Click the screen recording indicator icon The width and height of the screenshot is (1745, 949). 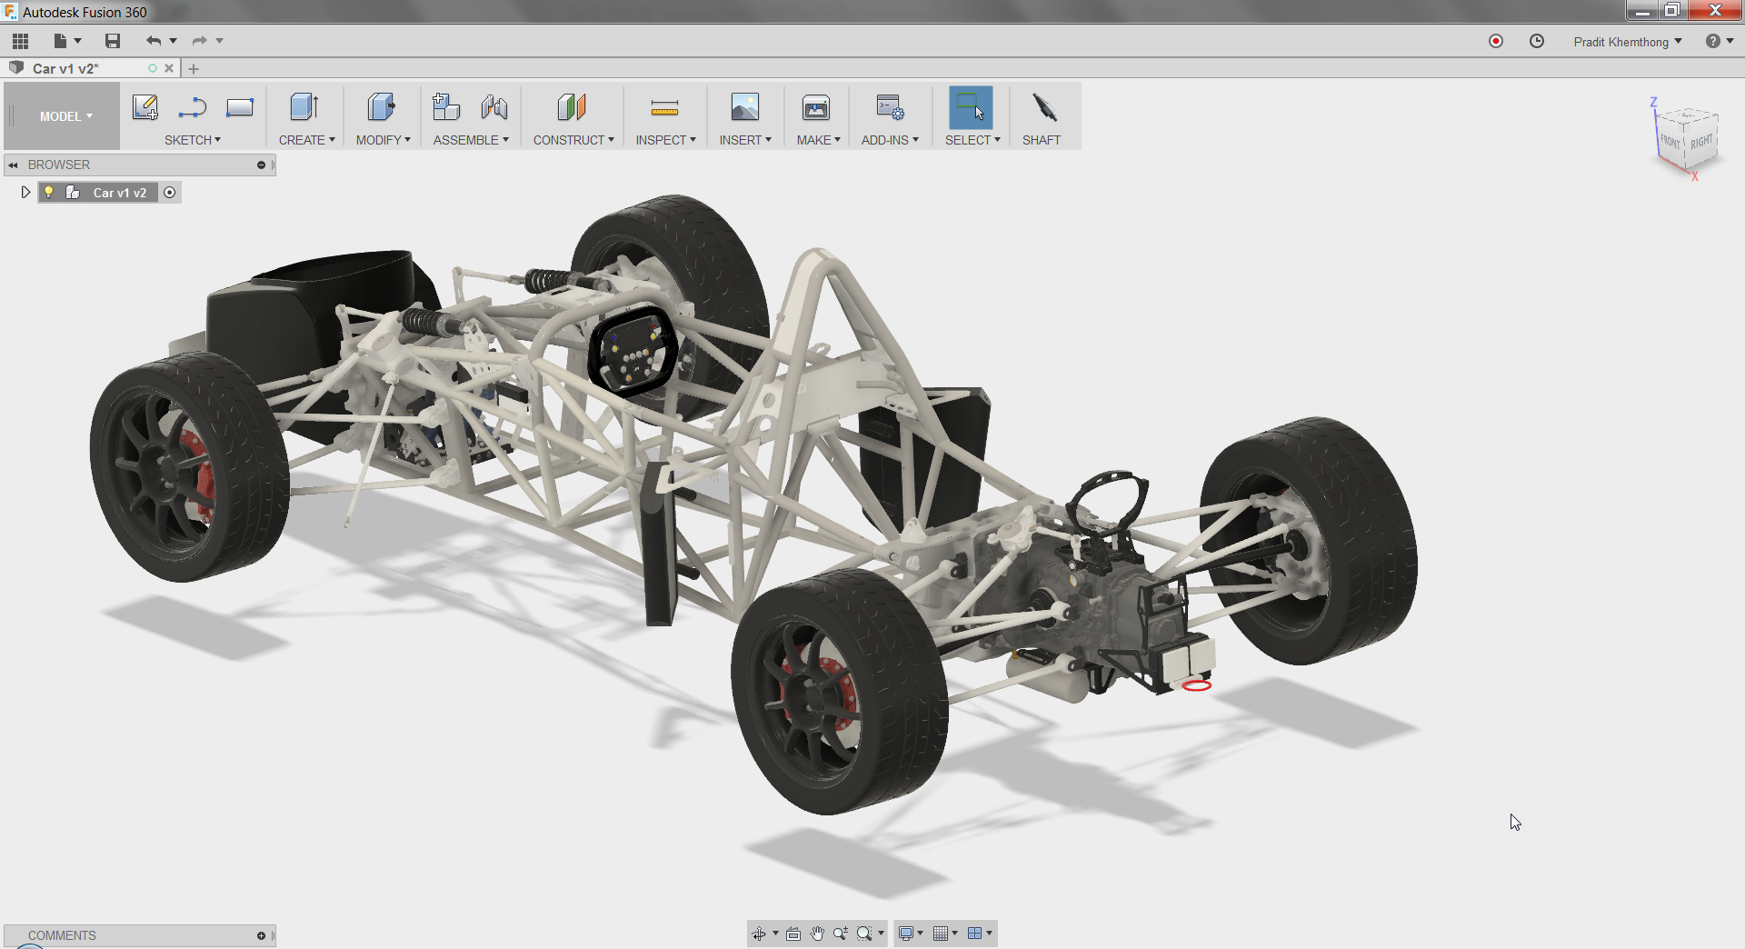pyautogui.click(x=1495, y=41)
